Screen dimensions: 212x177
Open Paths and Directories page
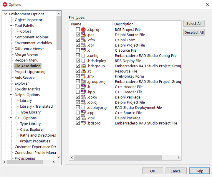coord(38,135)
